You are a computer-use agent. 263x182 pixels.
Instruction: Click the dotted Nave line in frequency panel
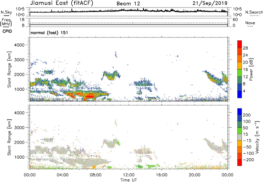click(x=129, y=23)
